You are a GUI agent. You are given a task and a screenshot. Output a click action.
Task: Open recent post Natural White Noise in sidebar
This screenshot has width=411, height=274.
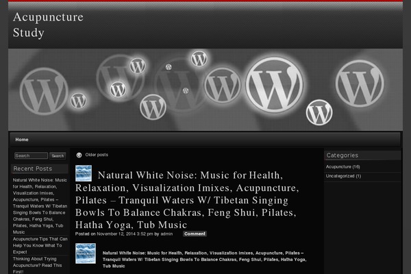point(40,206)
